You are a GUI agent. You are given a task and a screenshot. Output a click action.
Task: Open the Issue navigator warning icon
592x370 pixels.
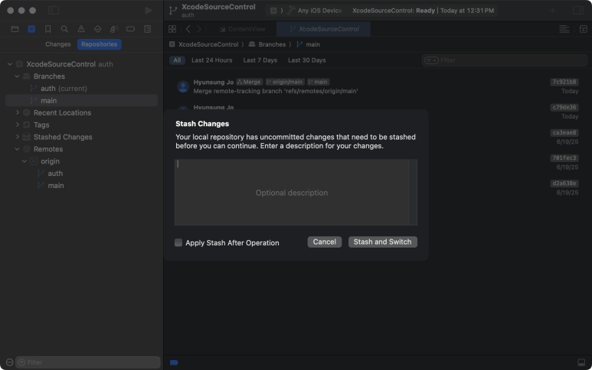(x=81, y=29)
